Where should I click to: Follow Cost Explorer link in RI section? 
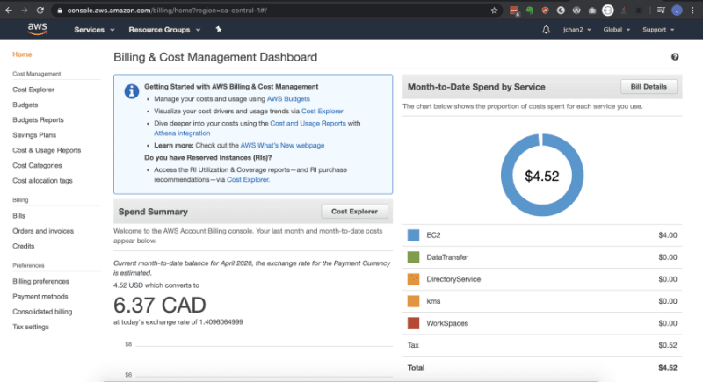(x=248, y=179)
